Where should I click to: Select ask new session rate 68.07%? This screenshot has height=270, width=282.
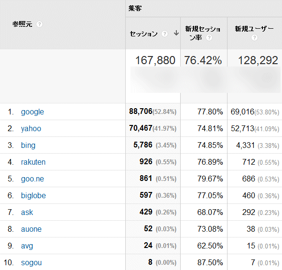click(x=210, y=212)
